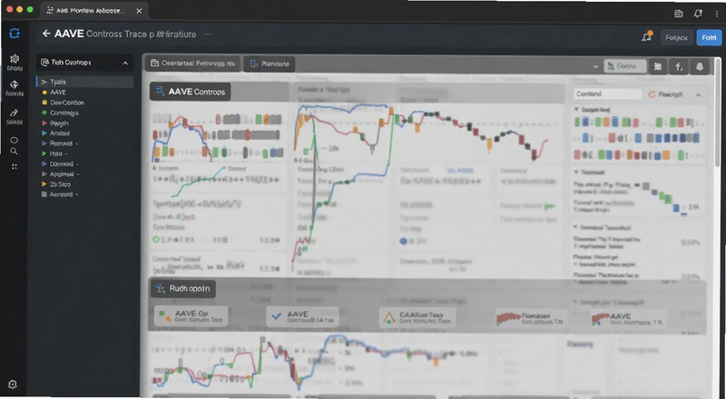Click the calendar icon in browser top bar

[x=678, y=14]
